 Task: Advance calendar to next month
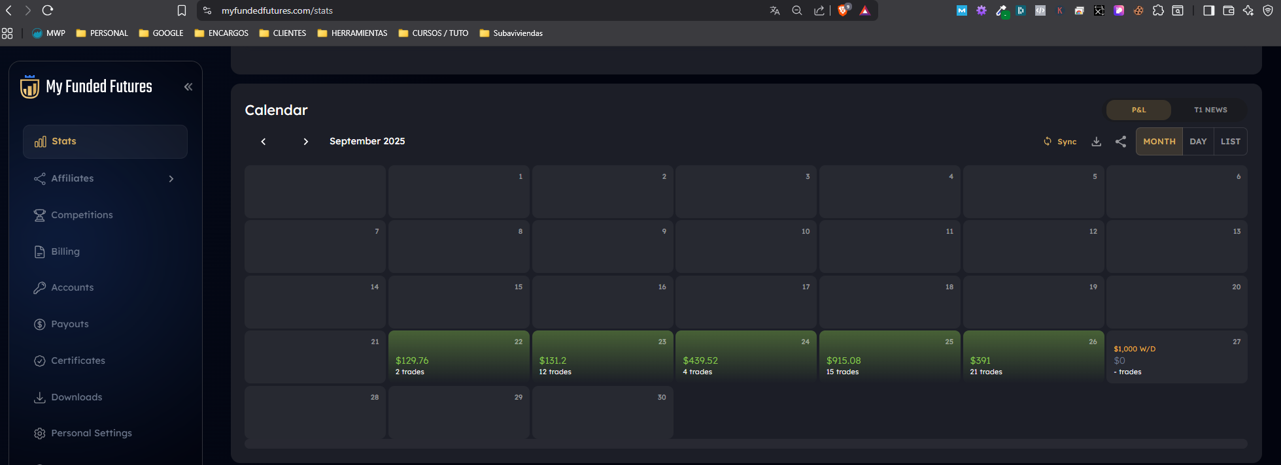click(x=305, y=142)
